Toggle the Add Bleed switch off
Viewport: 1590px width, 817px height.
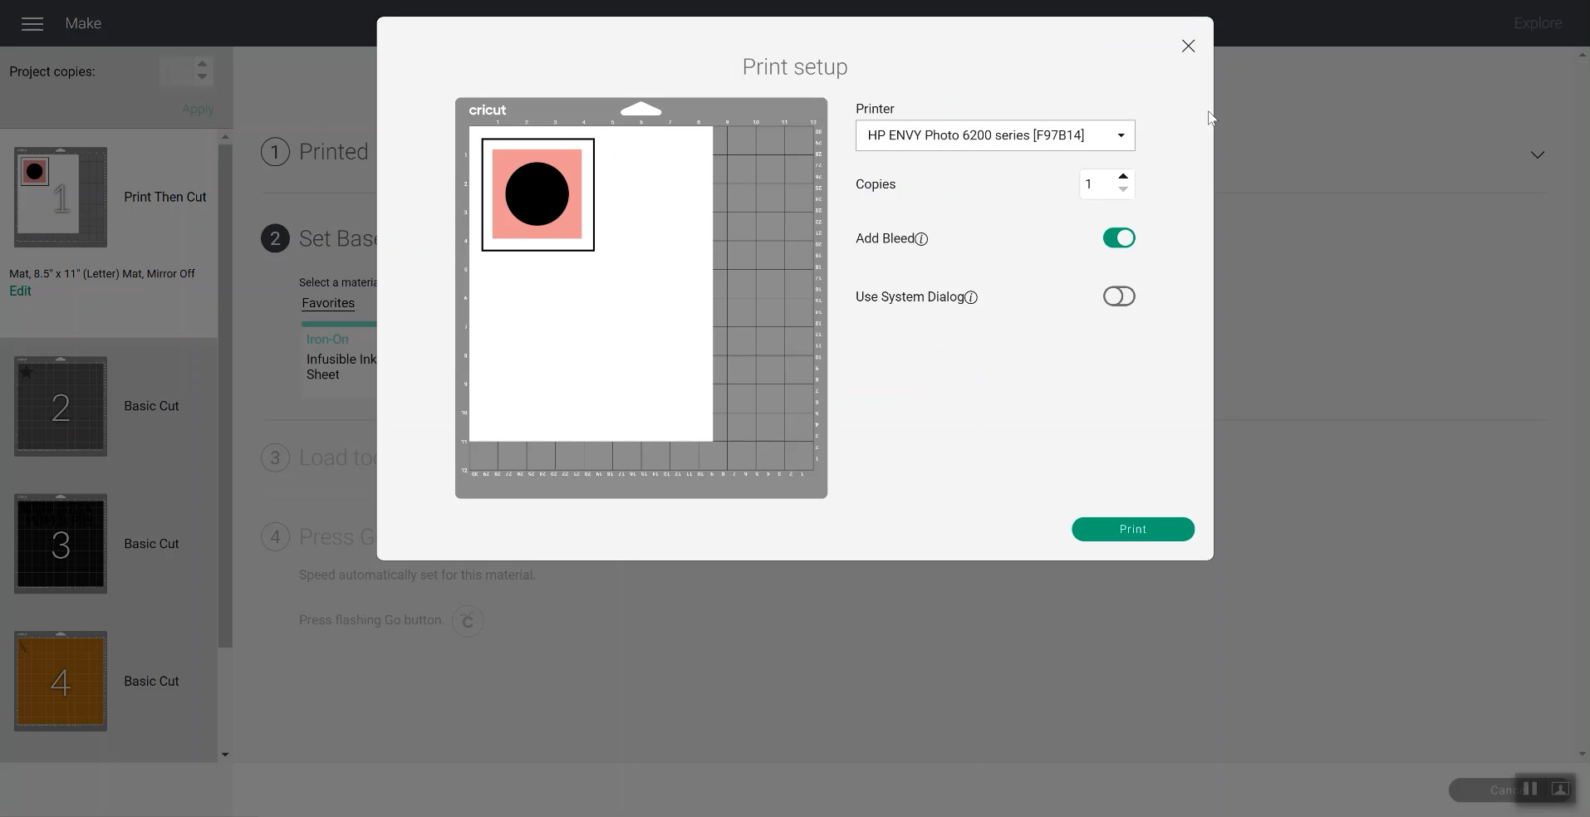coord(1119,238)
